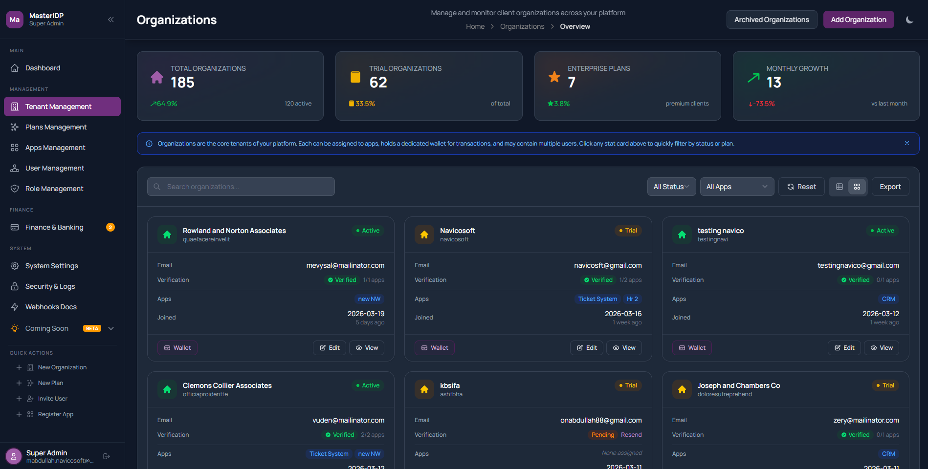Image resolution: width=928 pixels, height=469 pixels.
Task: Open Wallet for Rowland and Norton Associates
Action: click(177, 348)
